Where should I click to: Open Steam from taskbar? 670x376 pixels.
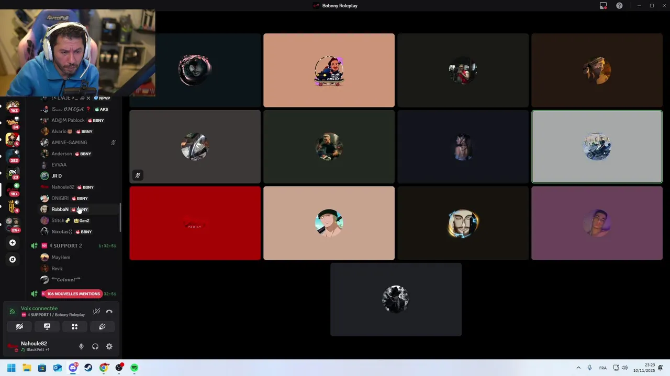pyautogui.click(x=88, y=368)
